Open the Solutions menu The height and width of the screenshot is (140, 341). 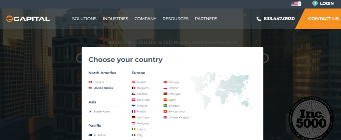click(x=84, y=19)
